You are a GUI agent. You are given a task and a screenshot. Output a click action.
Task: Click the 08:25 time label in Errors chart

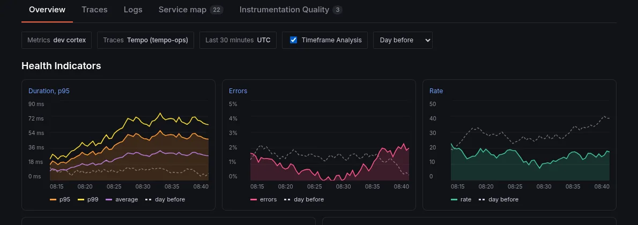315,187
